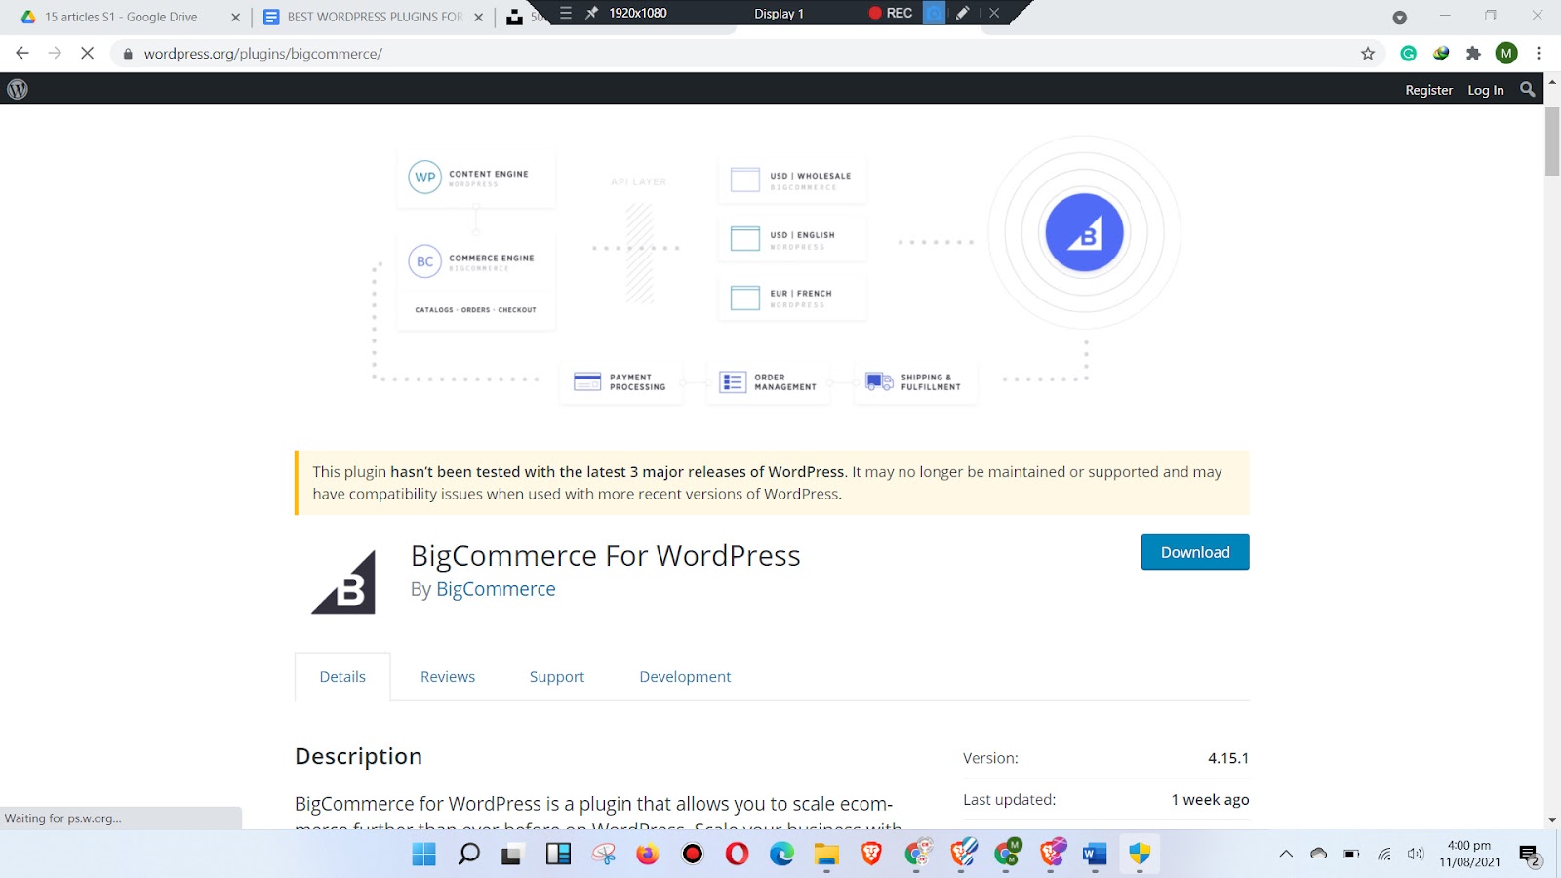Open the Windows Start menu
The width and height of the screenshot is (1561, 878).
point(423,855)
